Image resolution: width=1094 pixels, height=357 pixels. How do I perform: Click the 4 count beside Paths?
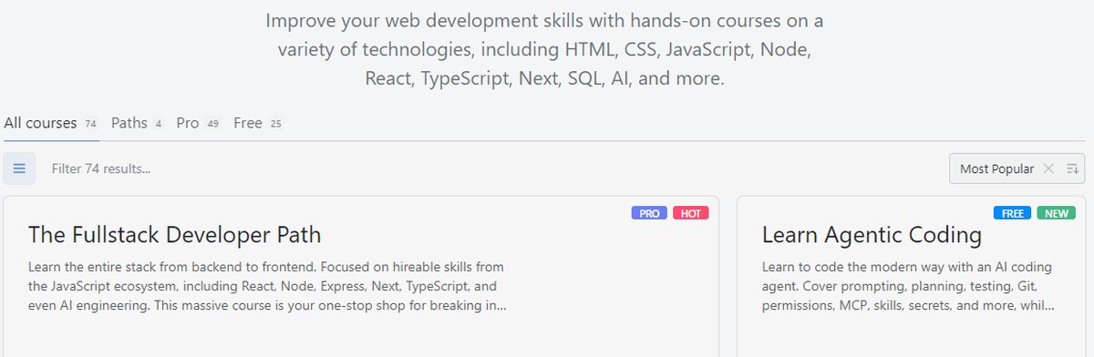[158, 124]
